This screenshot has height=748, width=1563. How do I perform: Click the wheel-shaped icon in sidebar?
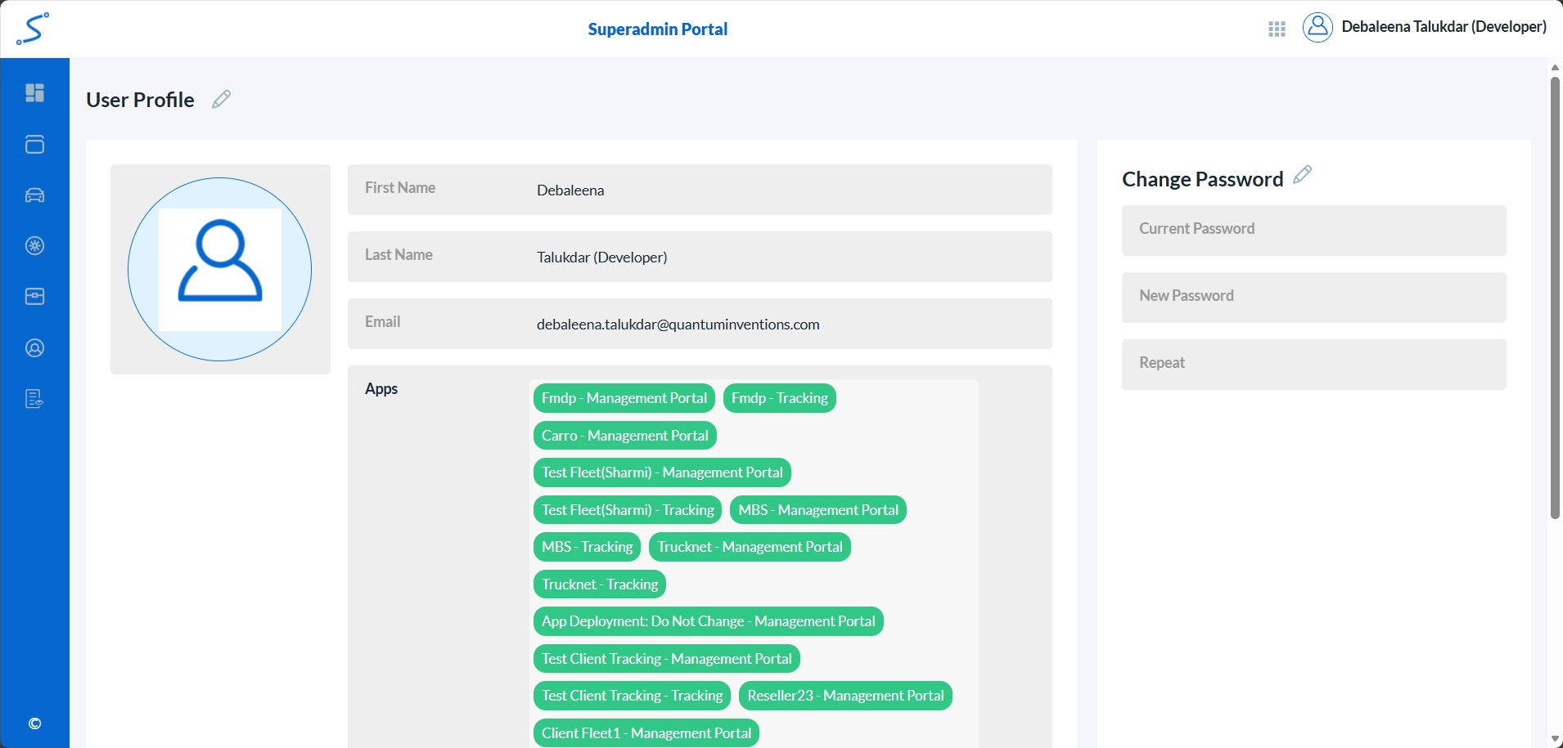click(34, 246)
